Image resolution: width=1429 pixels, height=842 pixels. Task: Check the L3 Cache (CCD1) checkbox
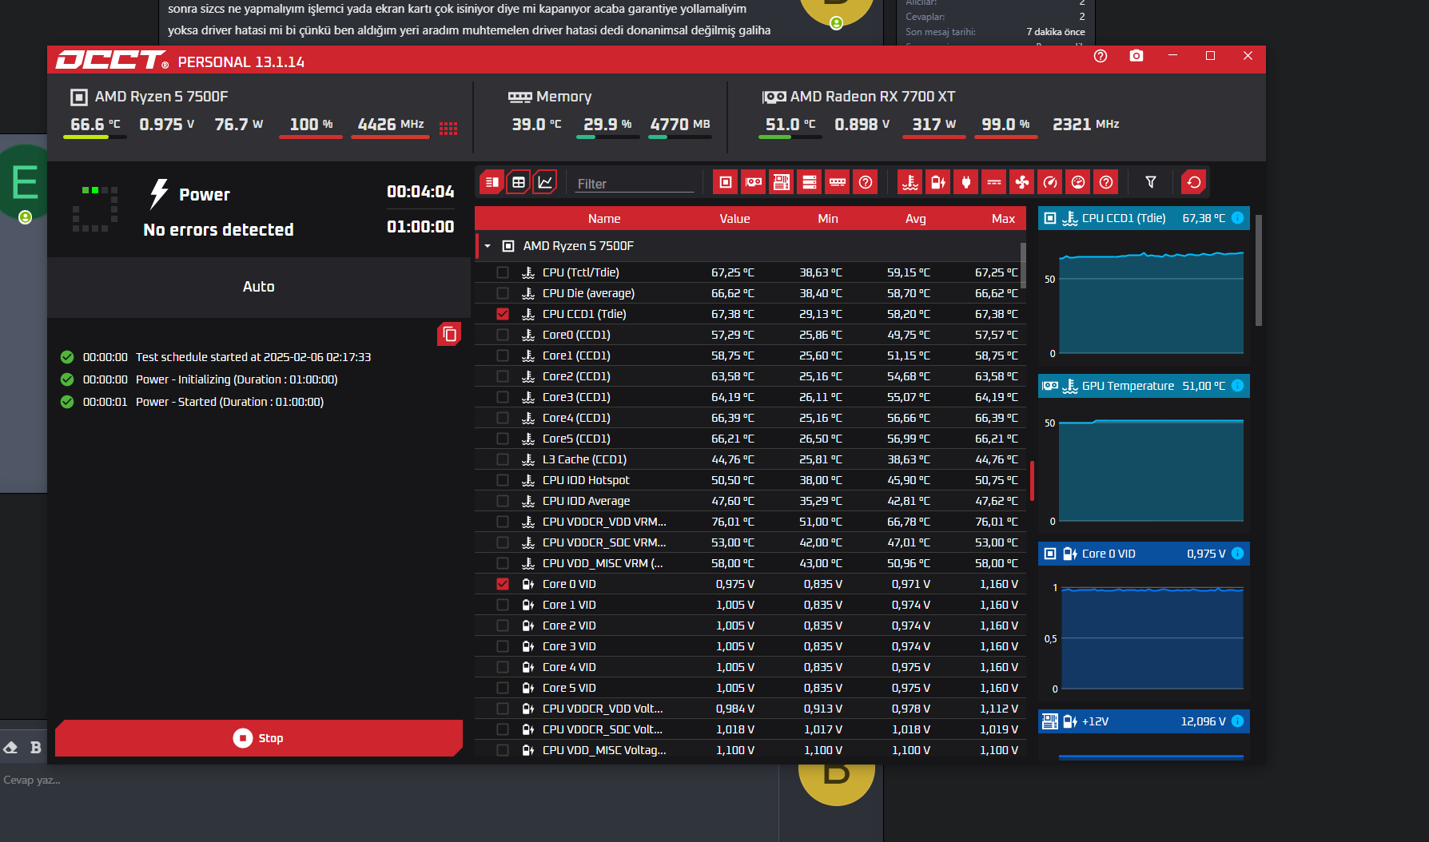pos(503,459)
